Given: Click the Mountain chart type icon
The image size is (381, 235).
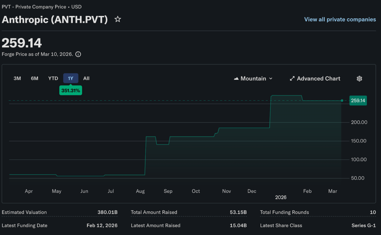Looking at the screenshot, I should [236, 79].
